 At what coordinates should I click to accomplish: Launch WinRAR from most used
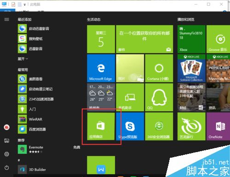pyautogui.click(x=30, y=119)
